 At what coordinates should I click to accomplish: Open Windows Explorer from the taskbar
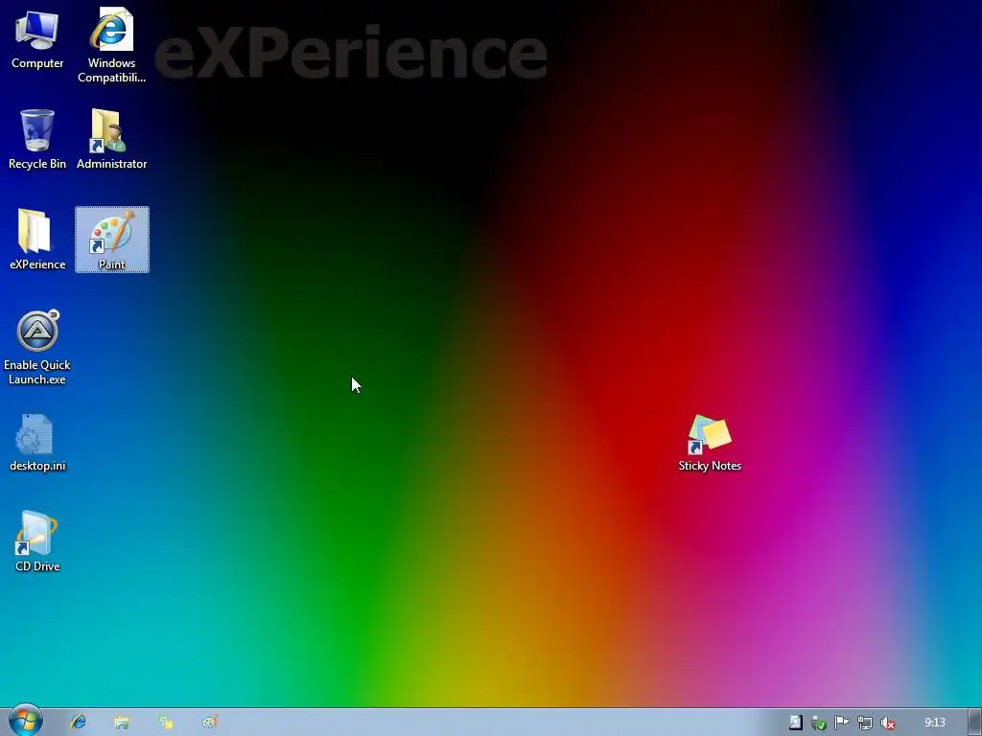[122, 723]
